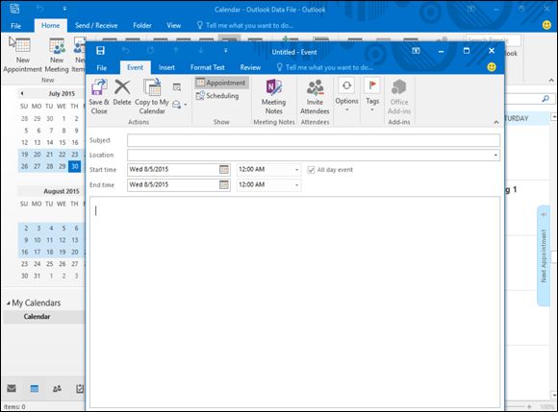Click Invite Attendees icon
Image resolution: width=558 pixels, height=412 pixels.
click(315, 87)
